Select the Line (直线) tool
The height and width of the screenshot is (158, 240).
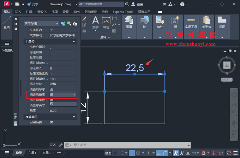tap(7, 22)
